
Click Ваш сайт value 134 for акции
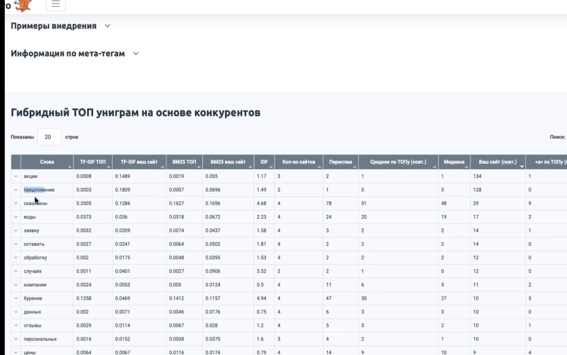click(x=477, y=176)
